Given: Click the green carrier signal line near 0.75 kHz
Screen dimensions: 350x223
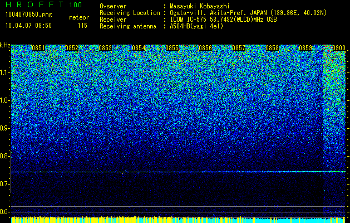Looking at the screenshot, I should (178, 172).
